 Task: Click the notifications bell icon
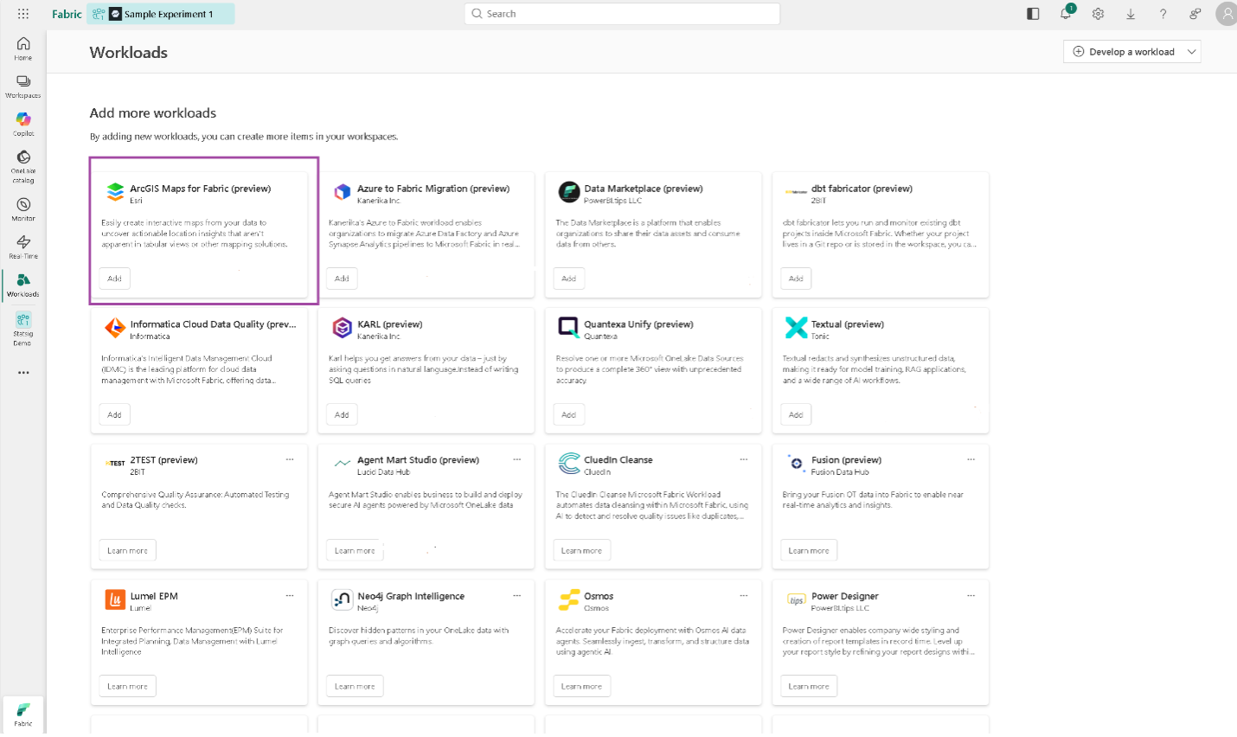(x=1066, y=14)
